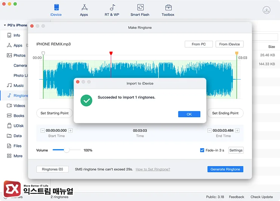Image resolution: width=280 pixels, height=201 pixels.
Task: Select Books in the sidebar
Action: (19, 116)
